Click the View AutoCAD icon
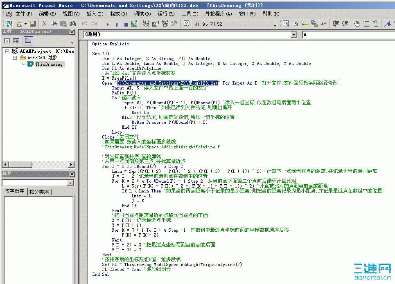 [x=9, y=24]
